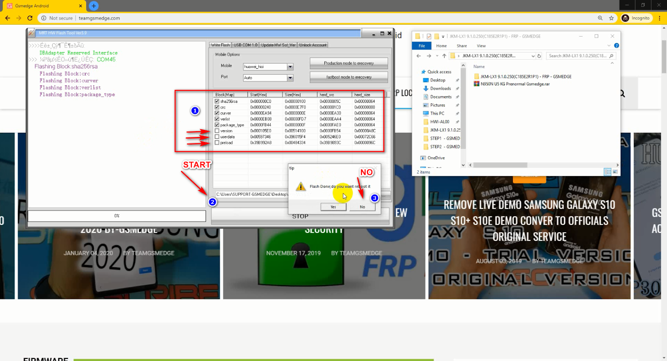Open a new Chrome tab
The width and height of the screenshot is (667, 361).
point(94,6)
